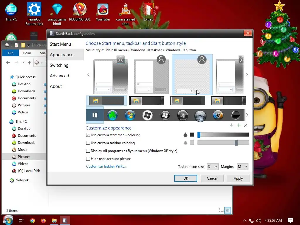Click the Start orb on the taskbar
Screen dimensions: 300x225
click(8, 220)
